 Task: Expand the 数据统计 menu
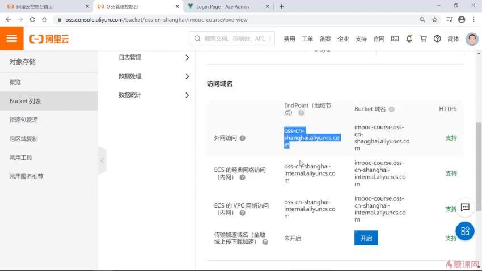point(154,95)
